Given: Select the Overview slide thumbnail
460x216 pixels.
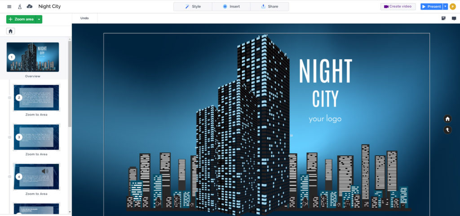Looking at the screenshot, I should [33, 57].
